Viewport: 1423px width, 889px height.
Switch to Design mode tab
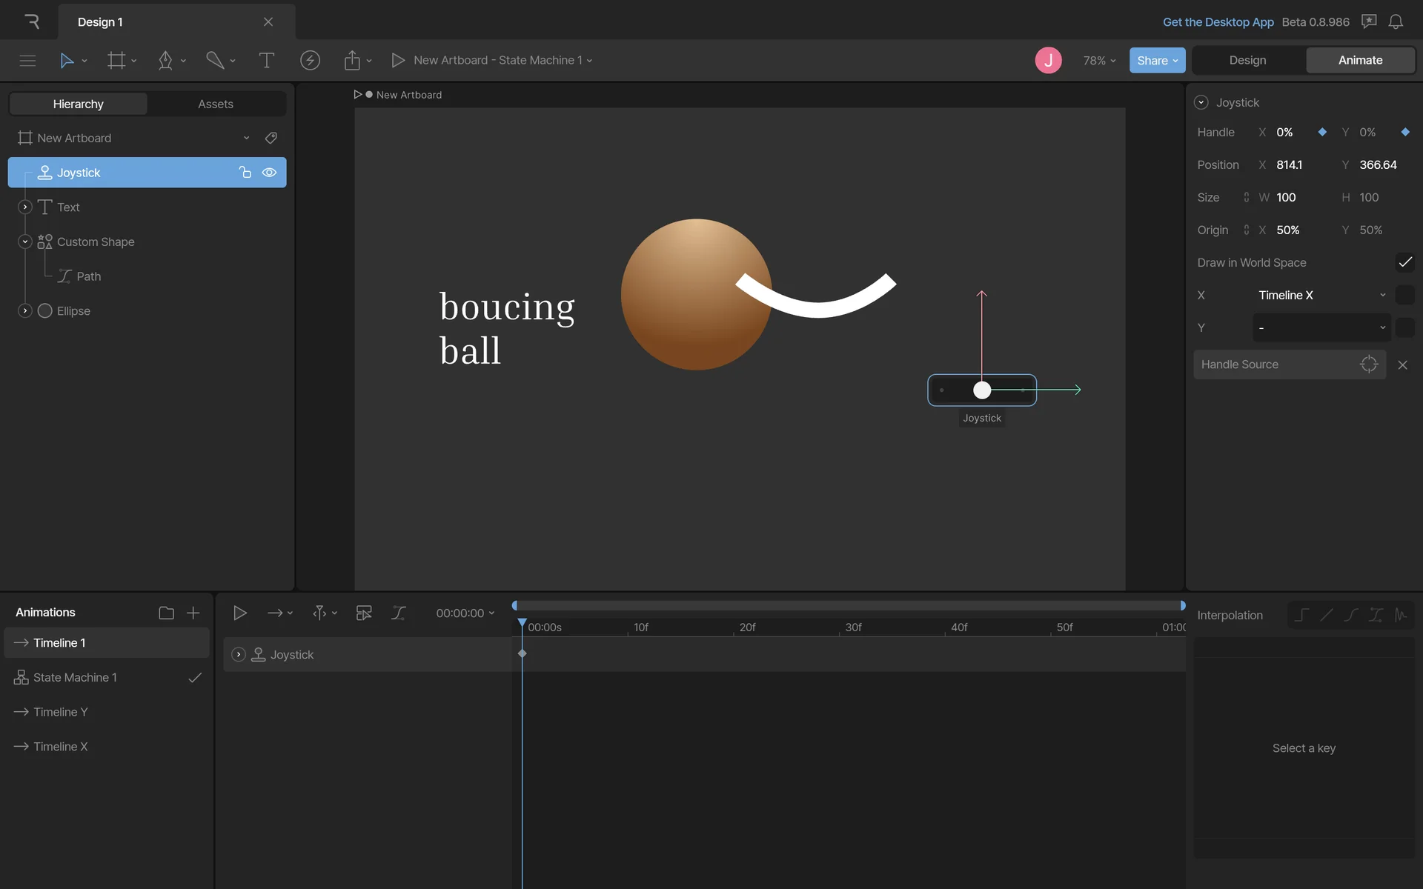click(1247, 61)
